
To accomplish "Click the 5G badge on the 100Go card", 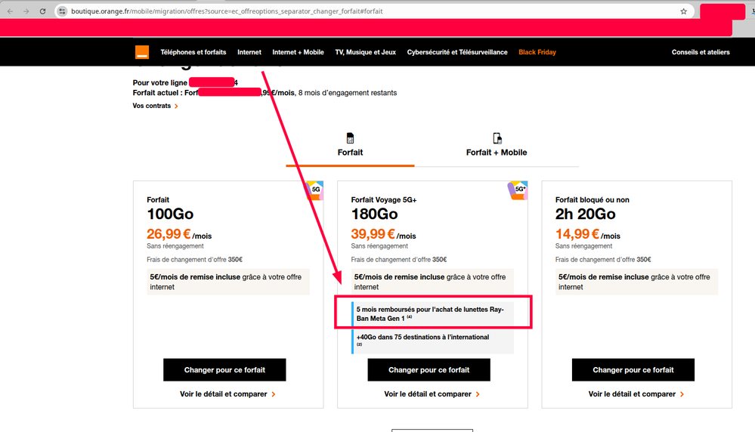I will pos(314,190).
